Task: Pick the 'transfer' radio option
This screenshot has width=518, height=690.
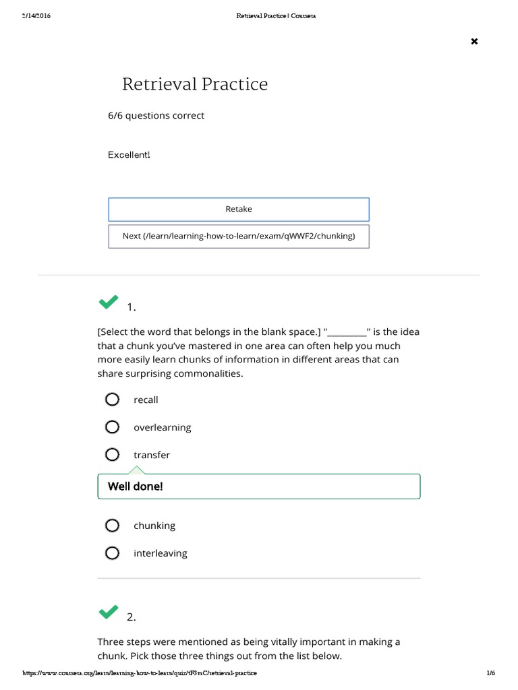Action: [x=112, y=455]
